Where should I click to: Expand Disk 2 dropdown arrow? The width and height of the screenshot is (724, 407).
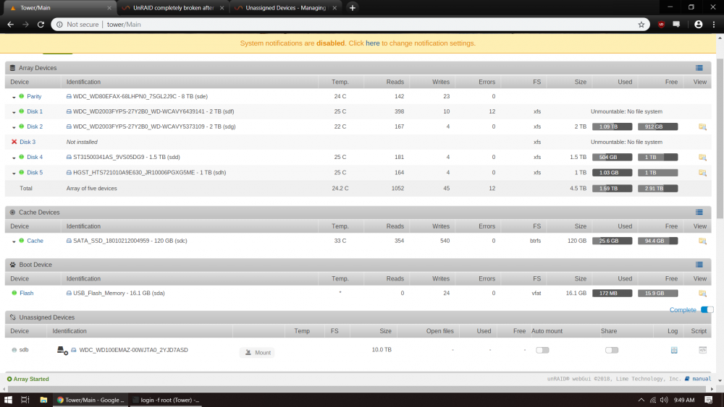pos(14,128)
